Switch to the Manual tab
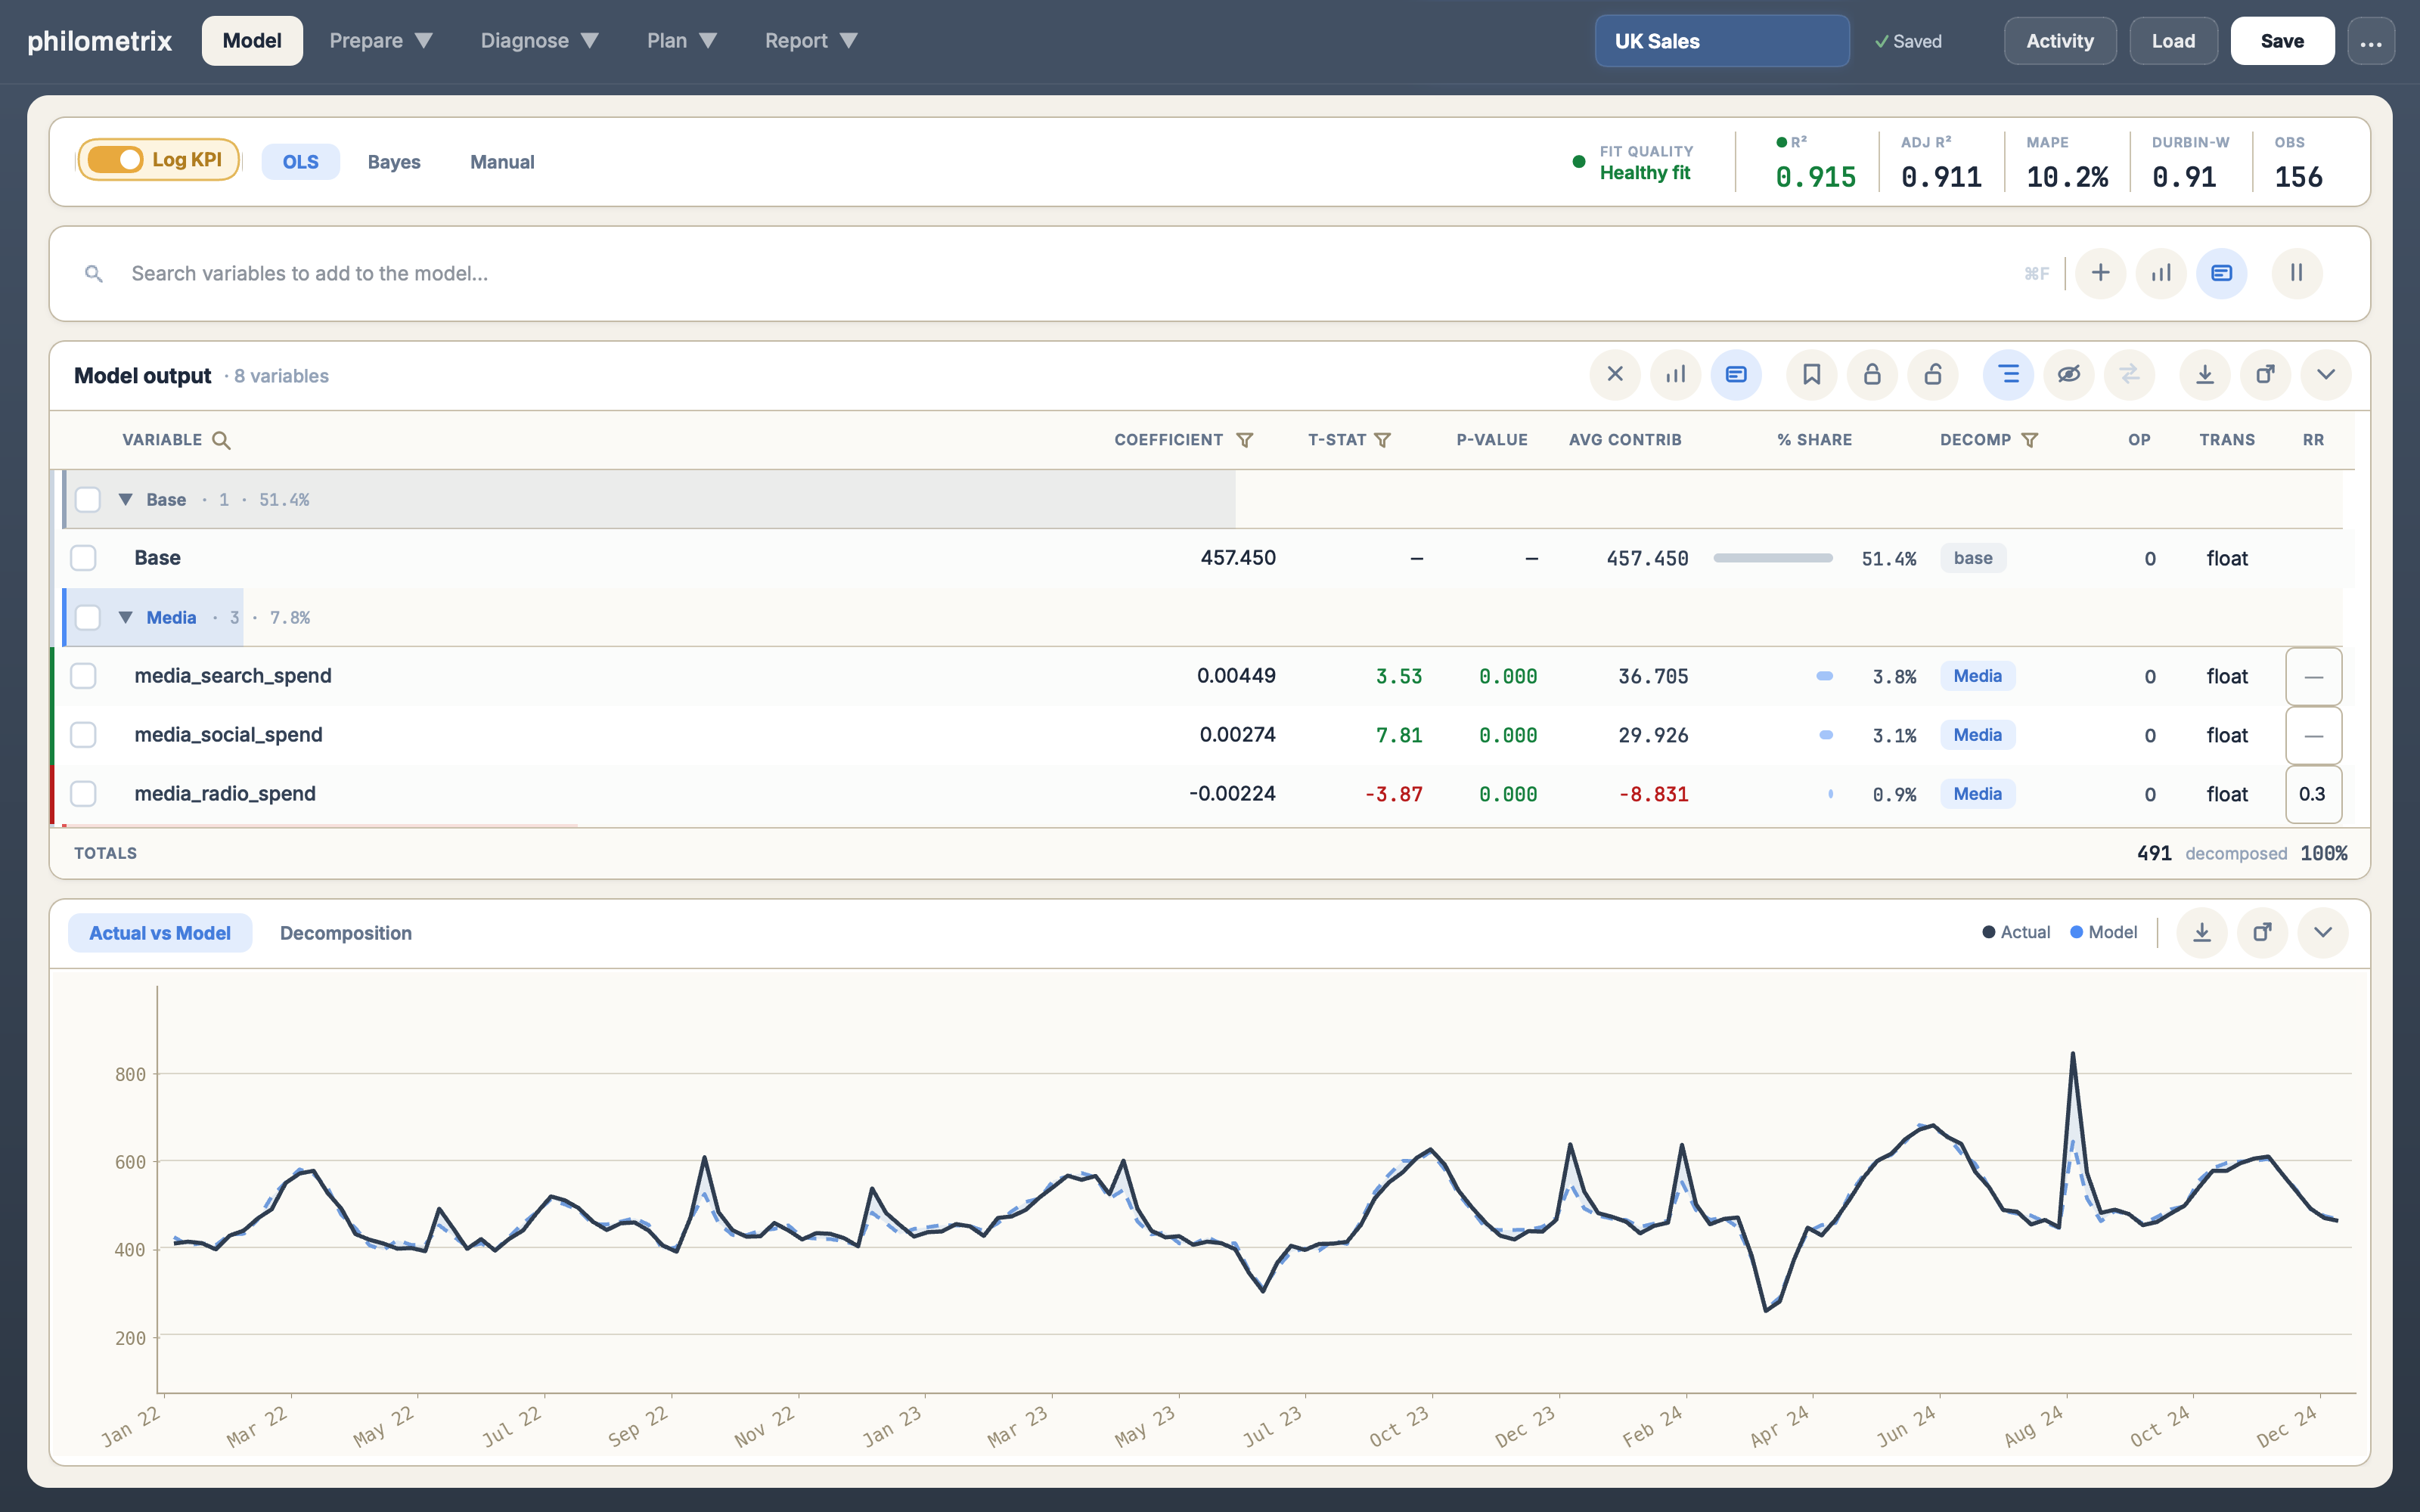 (502, 162)
